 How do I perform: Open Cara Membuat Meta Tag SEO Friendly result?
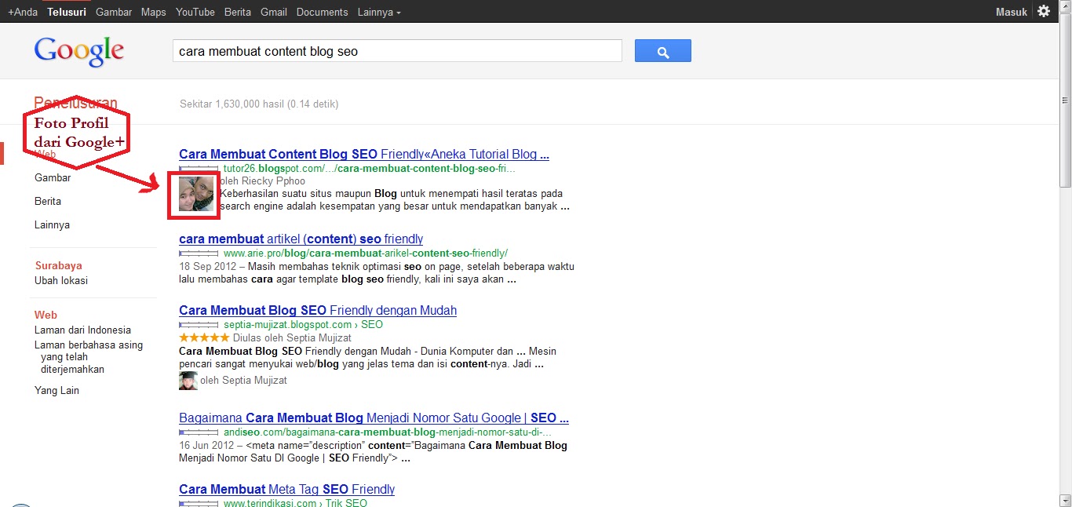286,490
